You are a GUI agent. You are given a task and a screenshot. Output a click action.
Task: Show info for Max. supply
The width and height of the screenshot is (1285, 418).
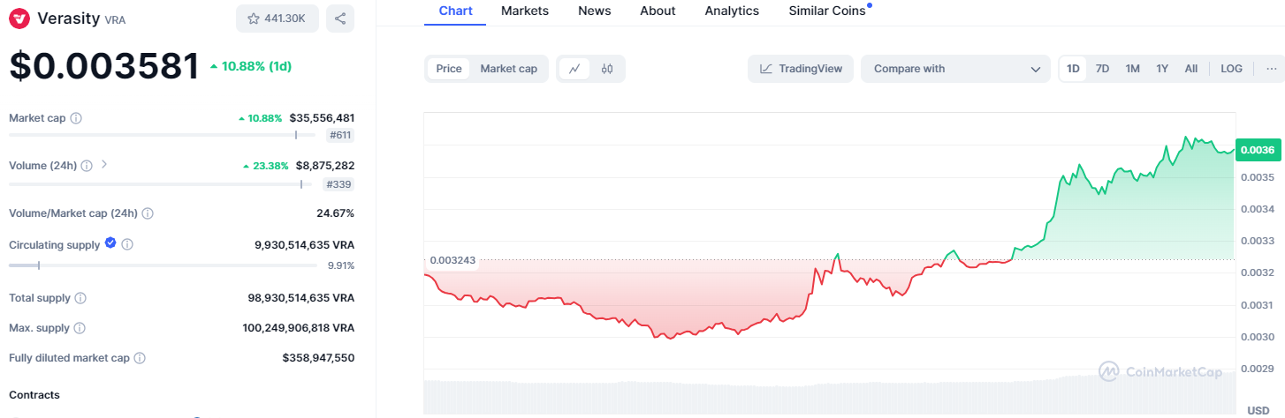[80, 328]
